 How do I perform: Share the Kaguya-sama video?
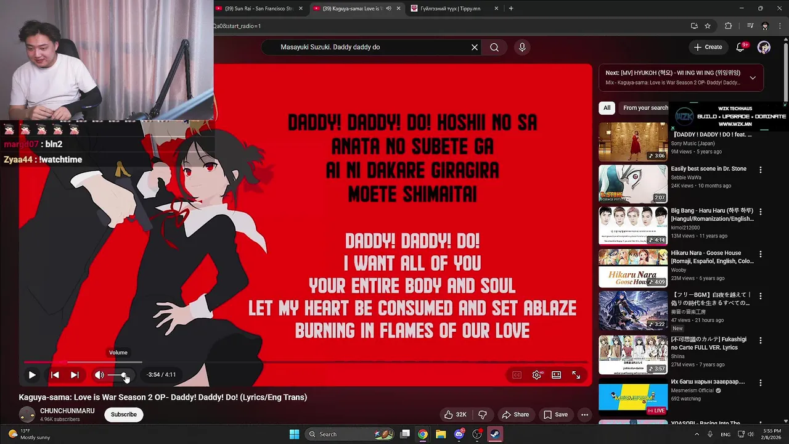pos(515,414)
